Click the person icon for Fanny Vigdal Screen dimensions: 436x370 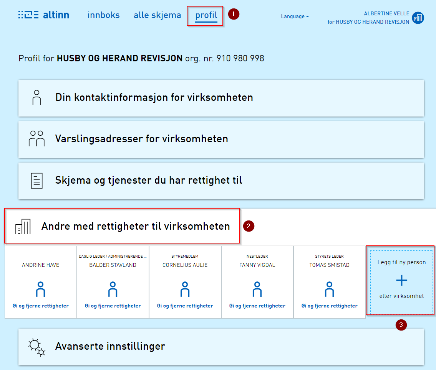(x=257, y=289)
